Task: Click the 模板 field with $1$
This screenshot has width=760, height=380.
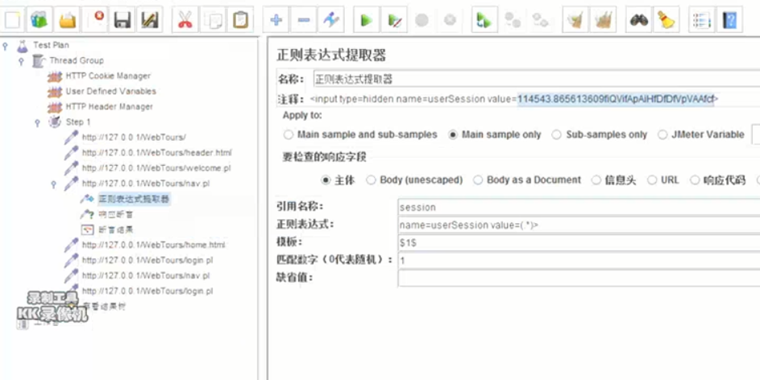Action: [579, 243]
